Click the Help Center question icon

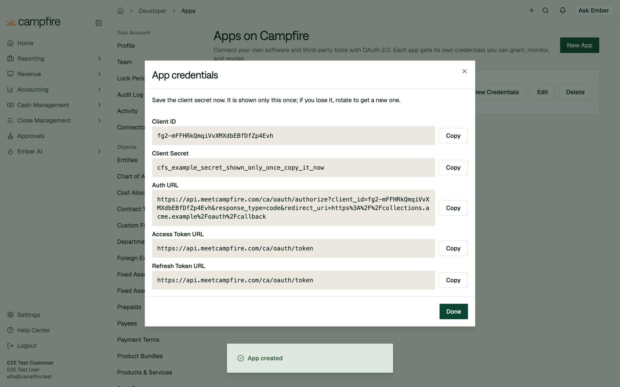[10, 330]
